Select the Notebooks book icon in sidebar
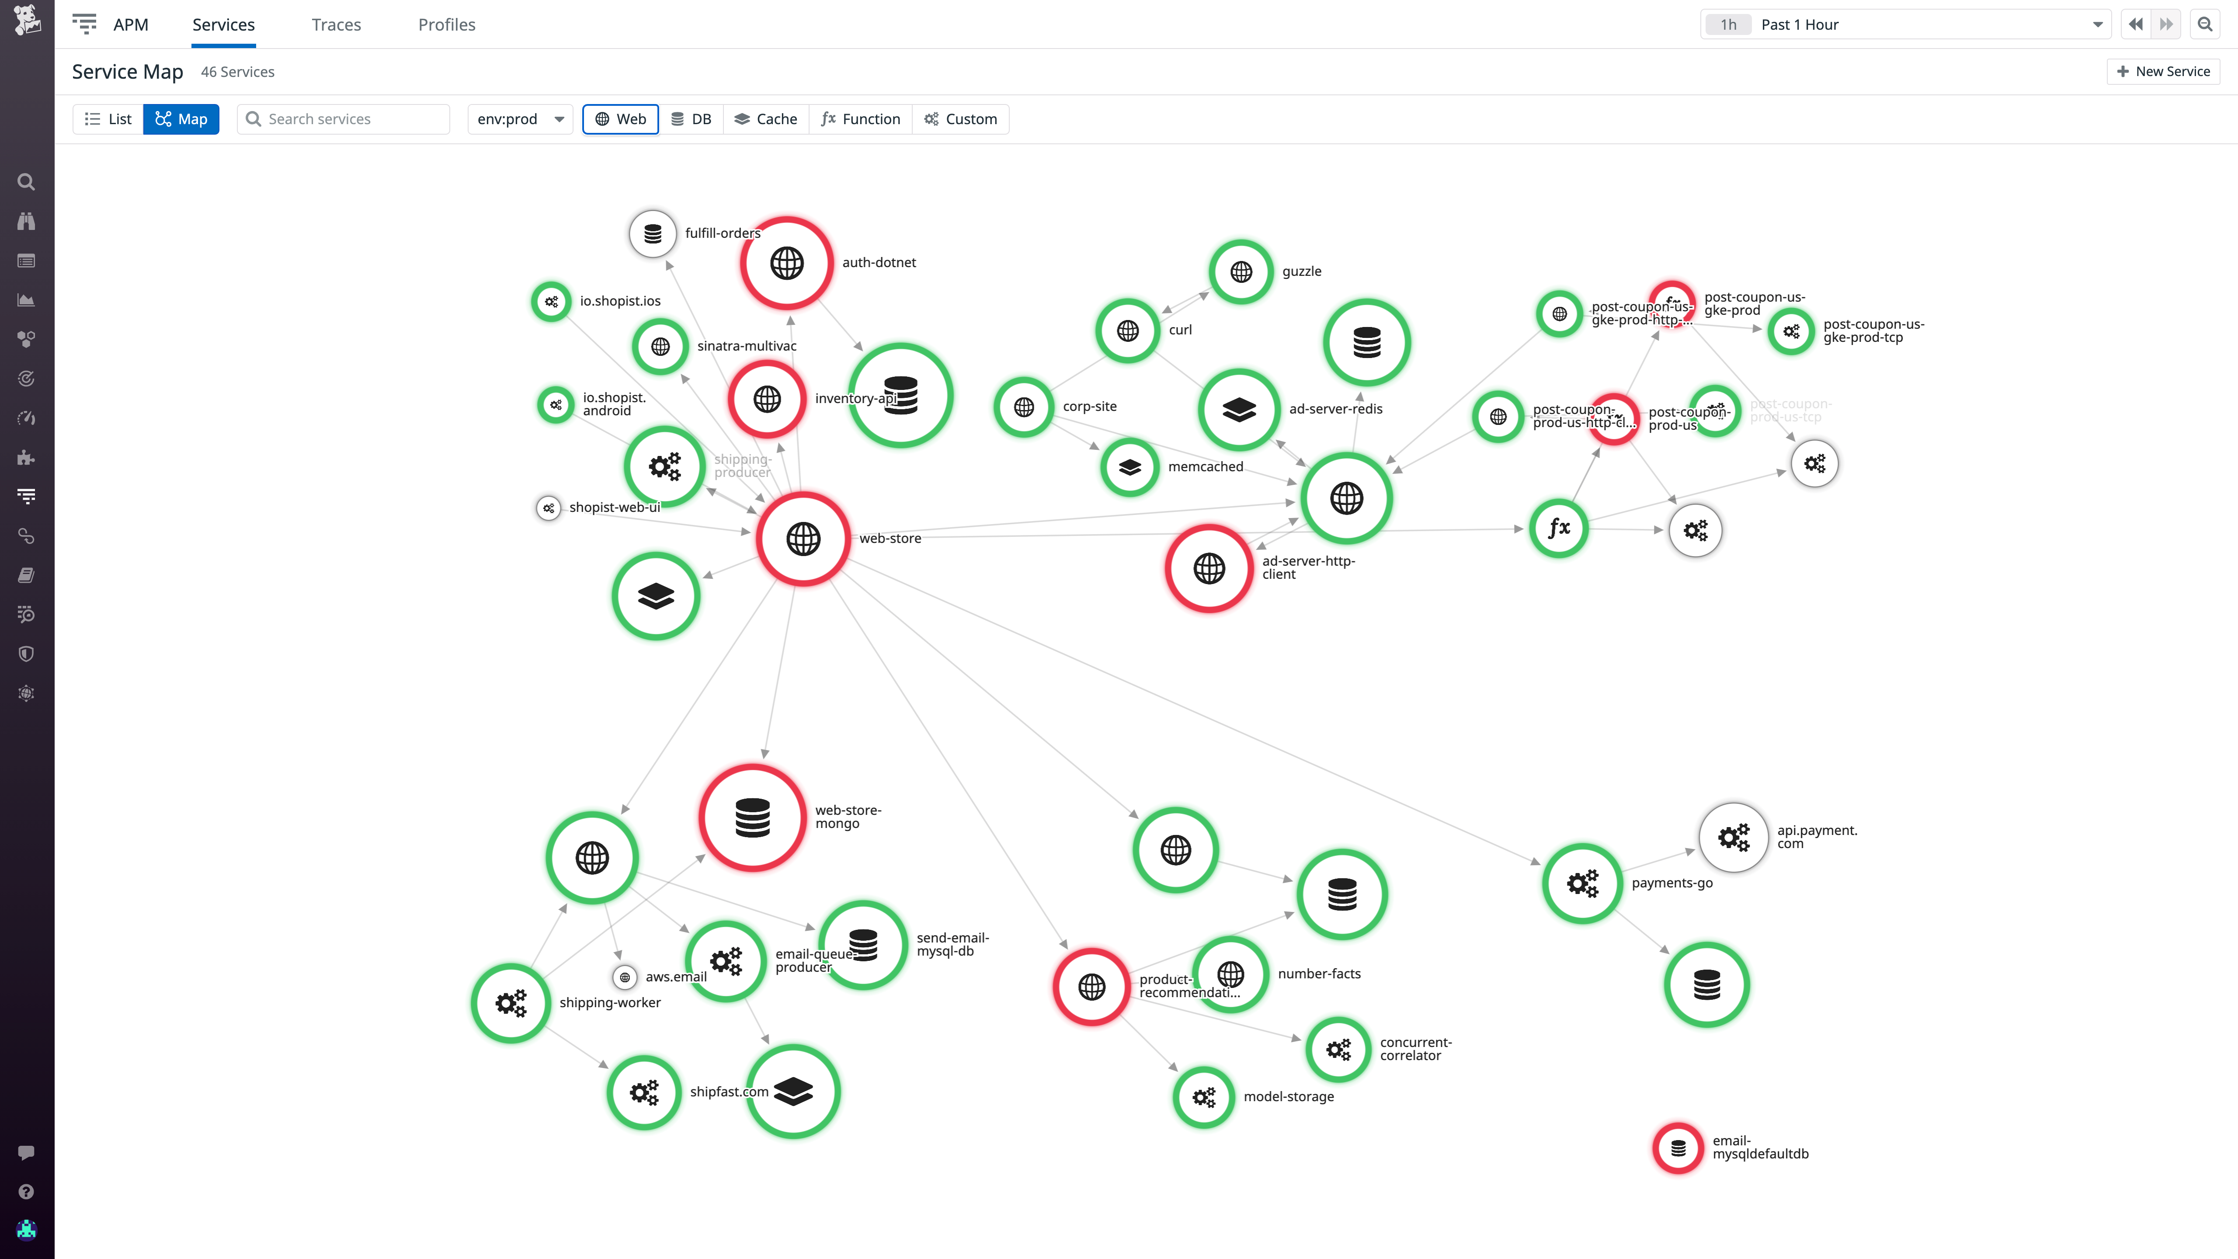2238x1259 pixels. pos(26,574)
